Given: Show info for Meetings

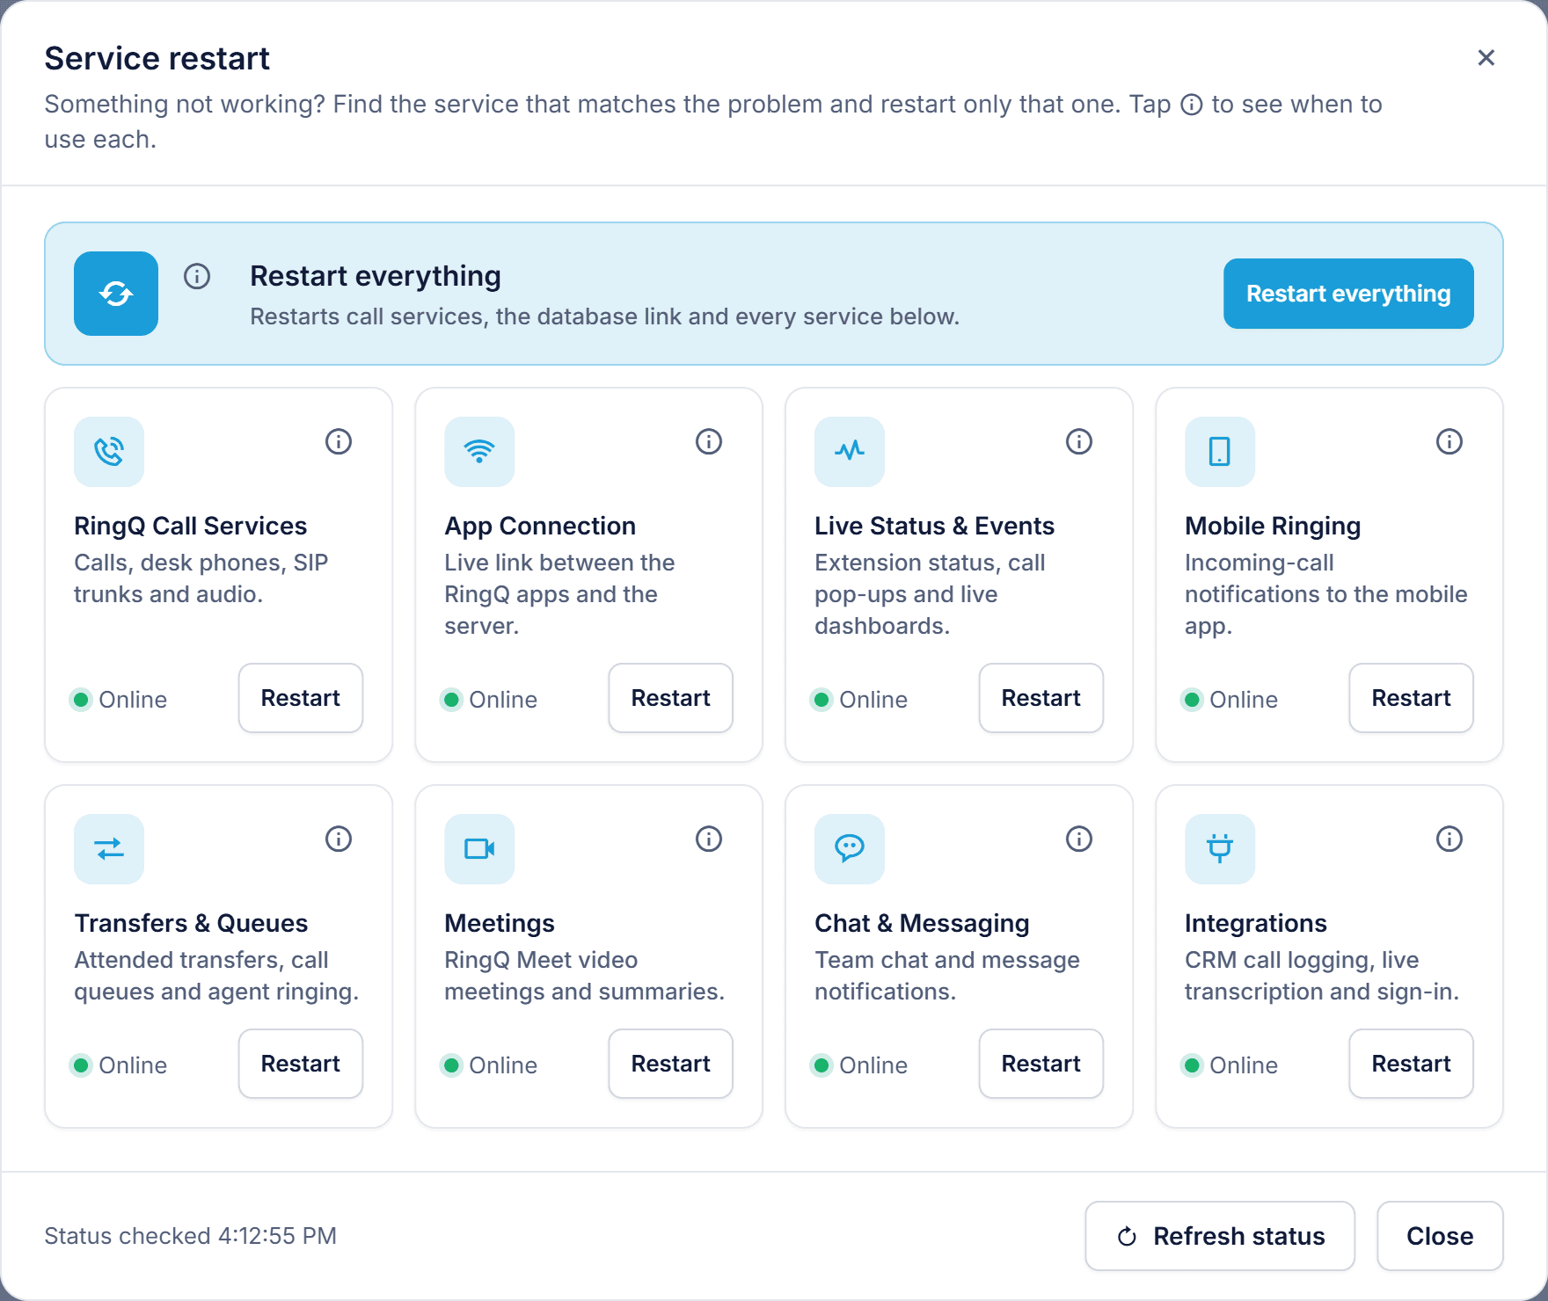Looking at the screenshot, I should [x=709, y=839].
